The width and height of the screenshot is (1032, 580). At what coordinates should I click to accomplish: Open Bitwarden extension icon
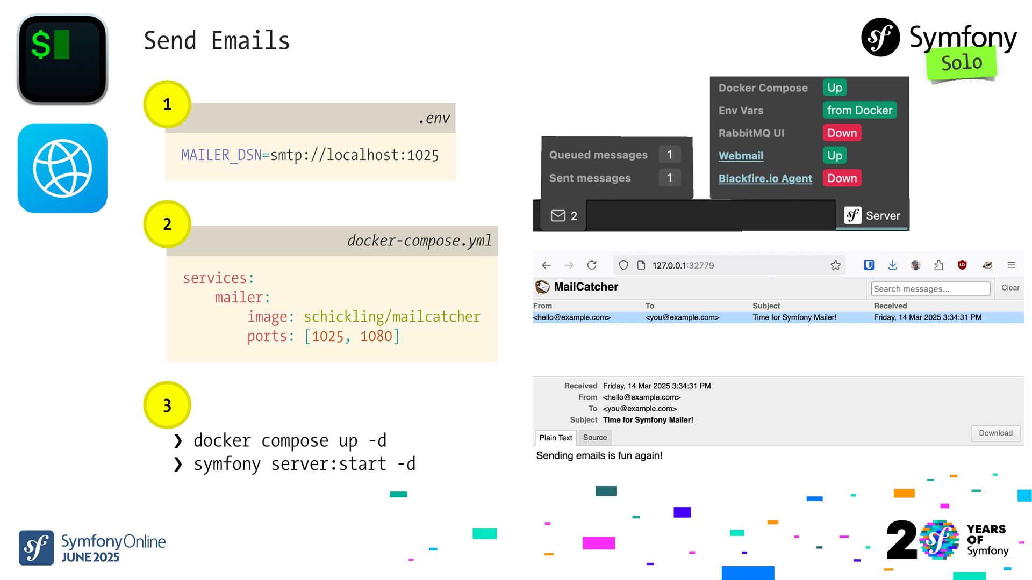[x=869, y=265]
